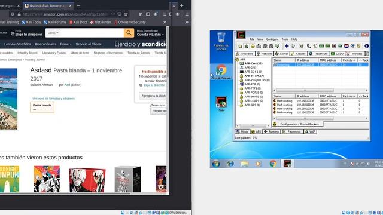This screenshot has height=215, width=383.
Task: Expand the Prime menu in Amazon nav
Action: (66, 44)
